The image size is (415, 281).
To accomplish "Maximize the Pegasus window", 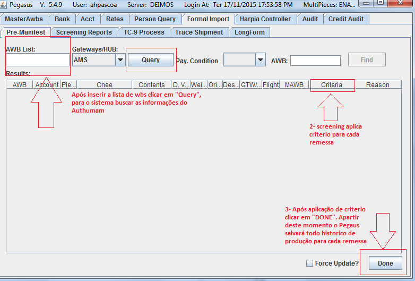I will (381, 3).
